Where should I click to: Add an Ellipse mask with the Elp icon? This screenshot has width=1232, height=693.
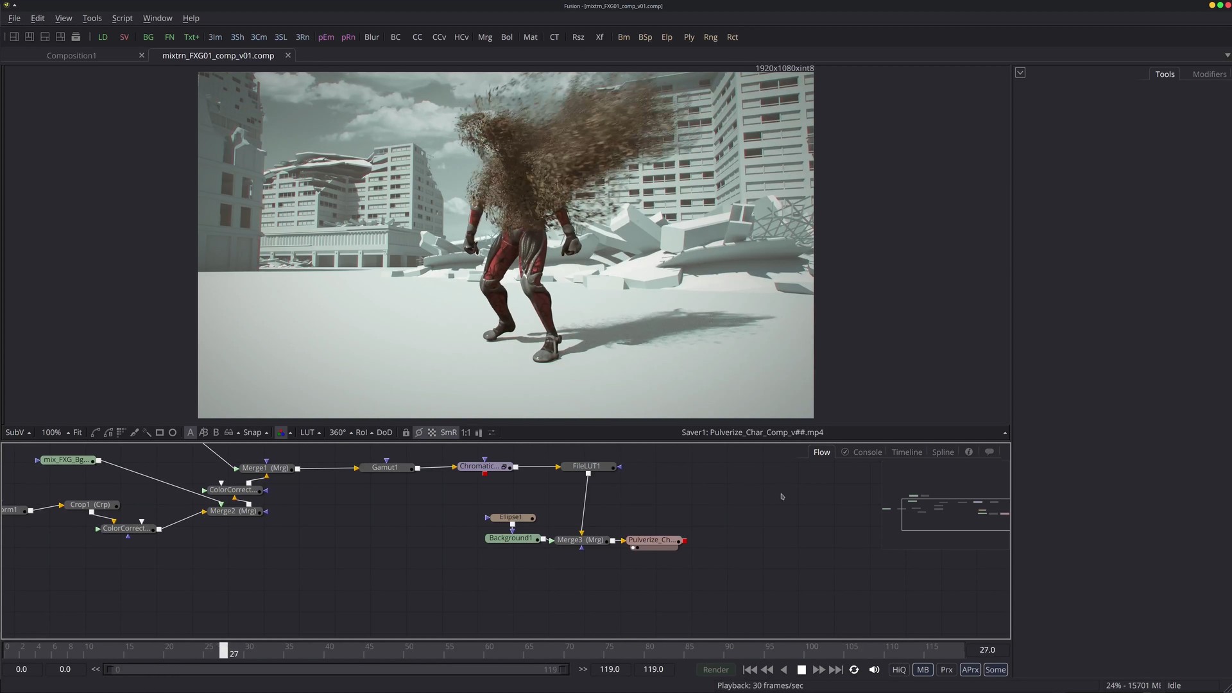(667, 37)
